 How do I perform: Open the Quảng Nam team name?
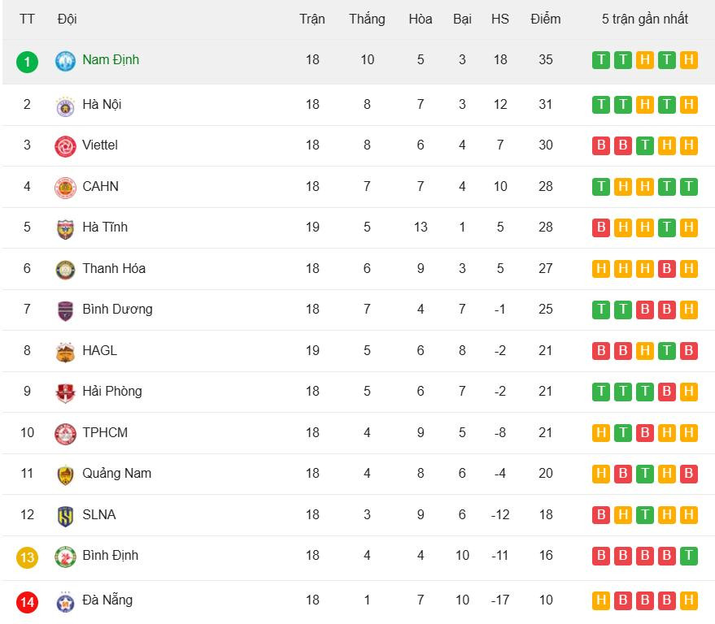point(116,473)
